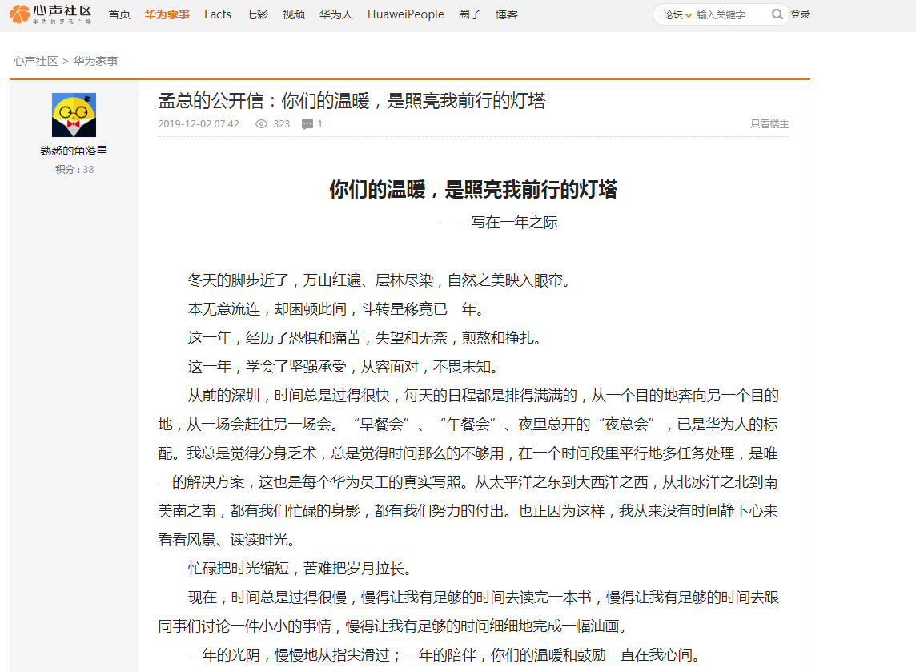
Task: Open the HuaweiPeople menu item
Action: pyautogui.click(x=405, y=14)
